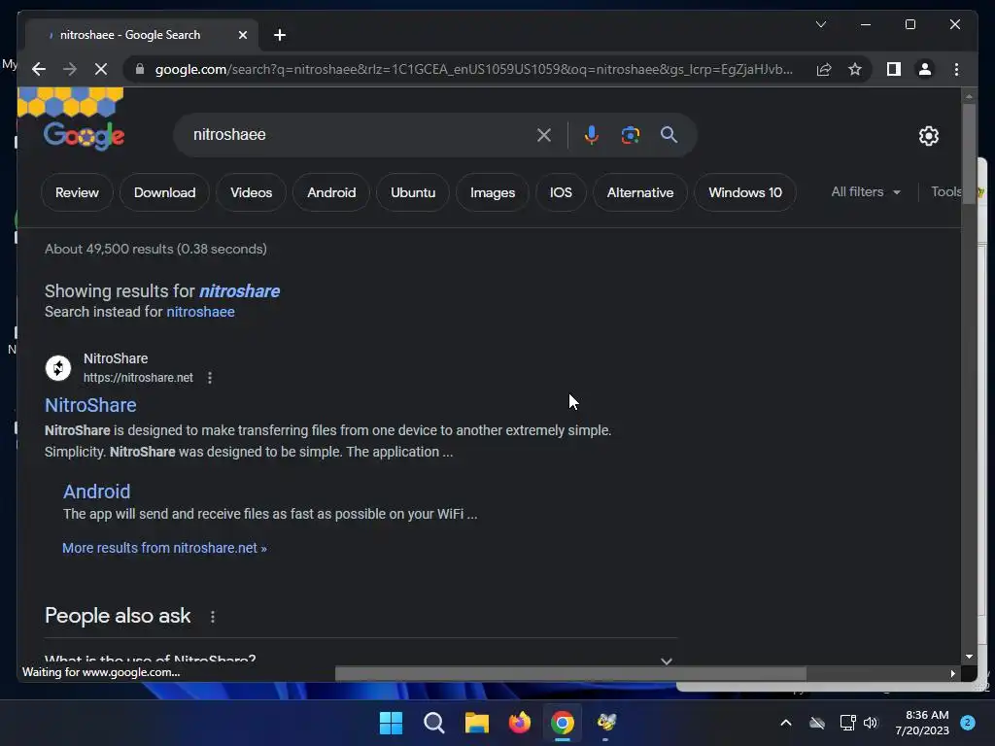Select the Windows 10 filter chip
Viewport: 995px width, 746px height.
point(745,192)
